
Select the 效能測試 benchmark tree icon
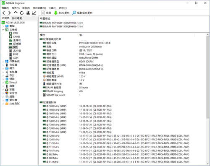click(7, 104)
